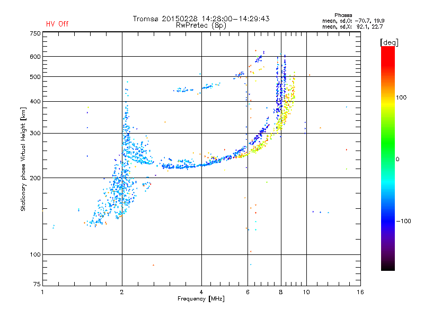Click the y-axis tick label '600'
Viewport: 424px width, 318px height.
point(35,57)
